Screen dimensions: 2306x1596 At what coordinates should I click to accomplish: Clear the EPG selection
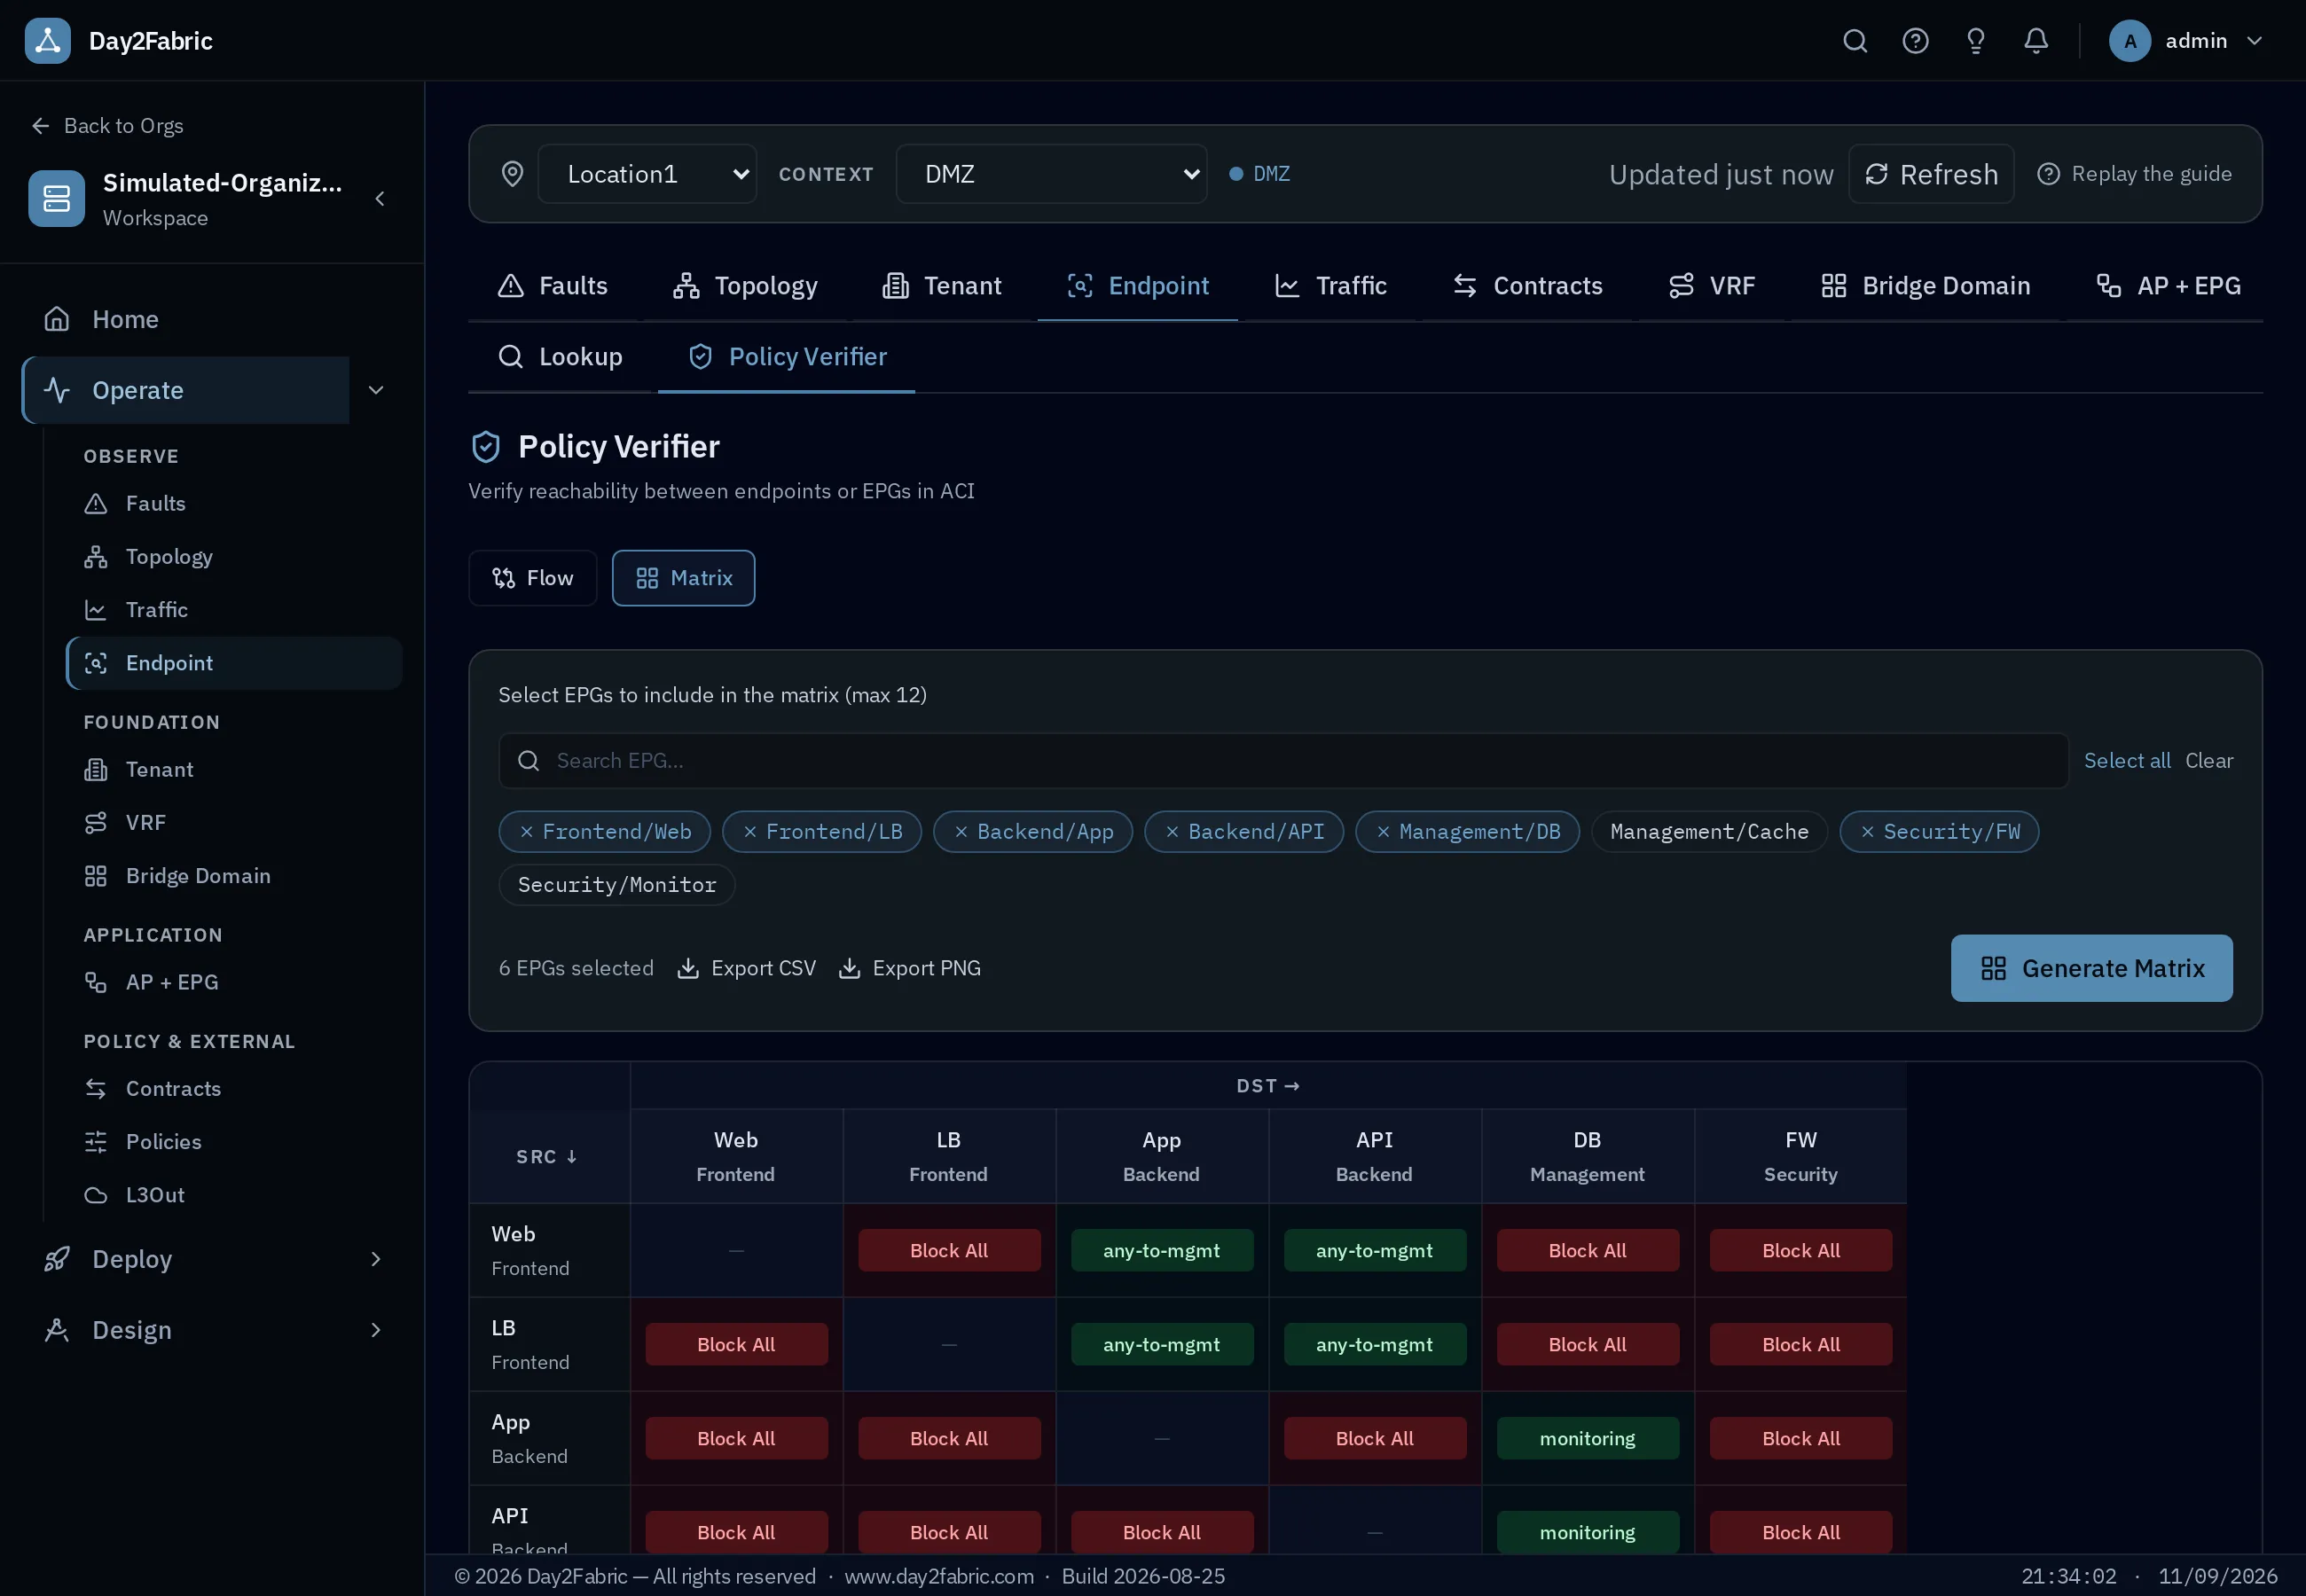pos(2209,761)
